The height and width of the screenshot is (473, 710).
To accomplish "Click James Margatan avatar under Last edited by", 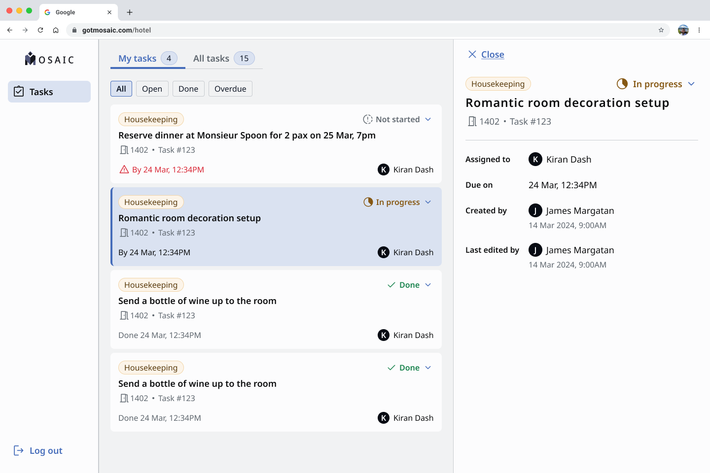I will click(x=535, y=250).
